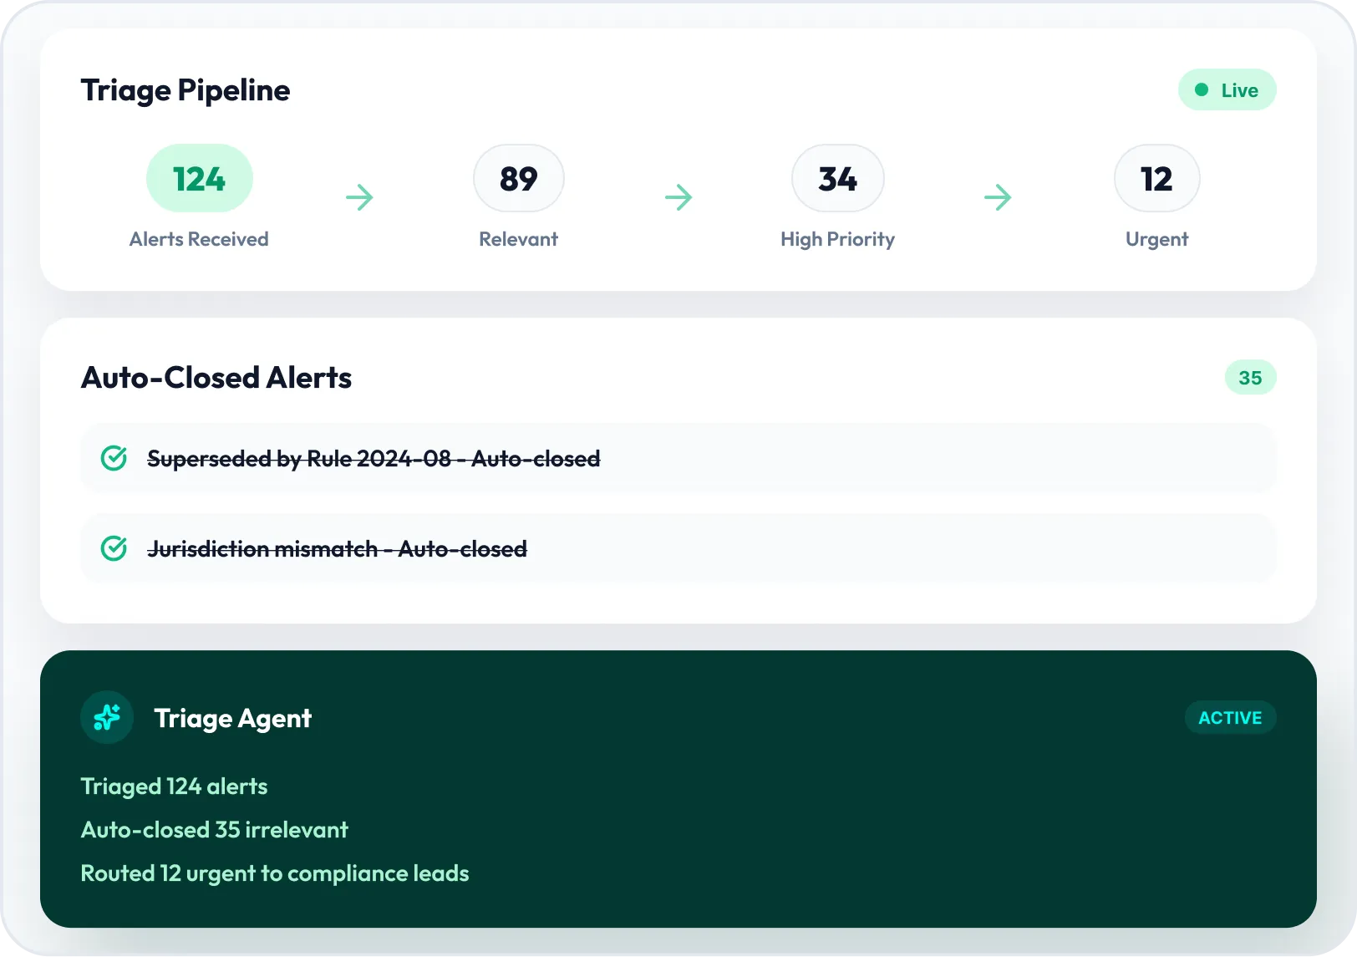
Task: Click the arrow between Relevant and High Priority
Action: point(678,197)
